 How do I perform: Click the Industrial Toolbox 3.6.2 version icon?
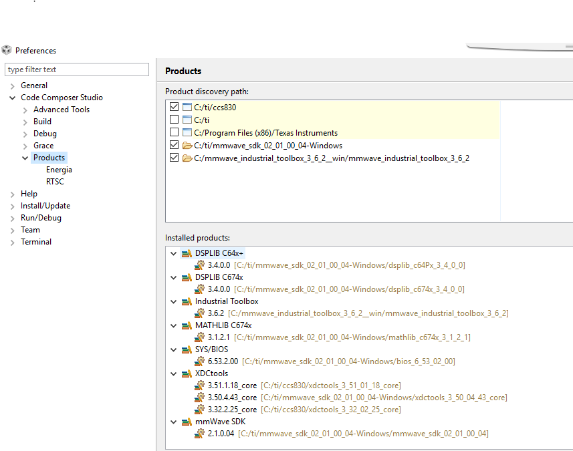(x=199, y=313)
